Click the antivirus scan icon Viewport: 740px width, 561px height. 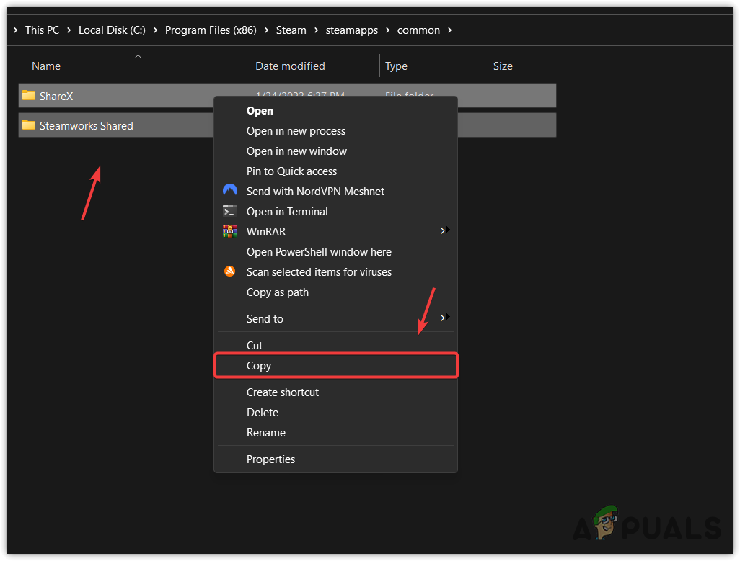(x=230, y=271)
